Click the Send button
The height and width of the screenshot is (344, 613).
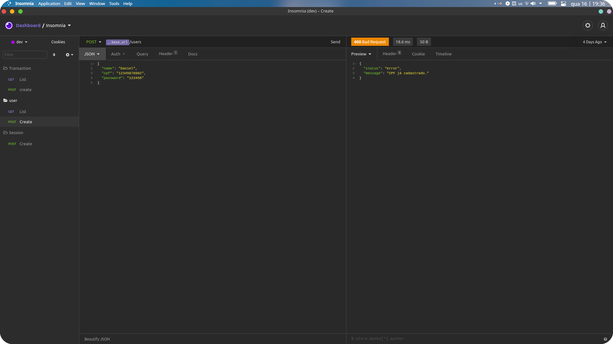point(335,42)
